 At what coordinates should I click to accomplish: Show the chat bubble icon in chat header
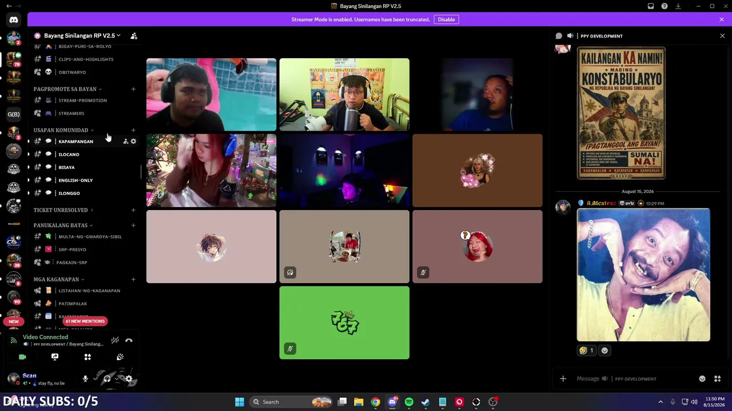pyautogui.click(x=559, y=36)
